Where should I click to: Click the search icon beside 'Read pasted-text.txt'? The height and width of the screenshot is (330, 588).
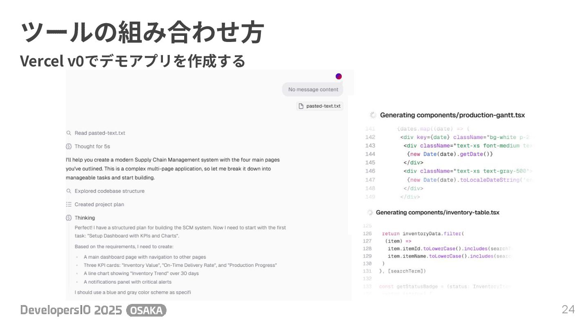pyautogui.click(x=69, y=133)
